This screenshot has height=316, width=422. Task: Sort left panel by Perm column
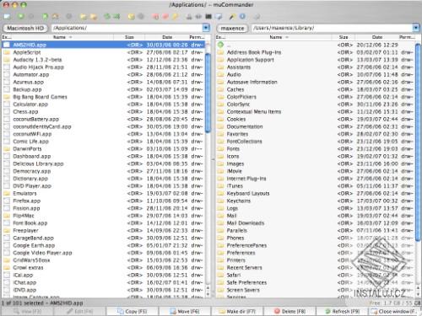coord(197,37)
